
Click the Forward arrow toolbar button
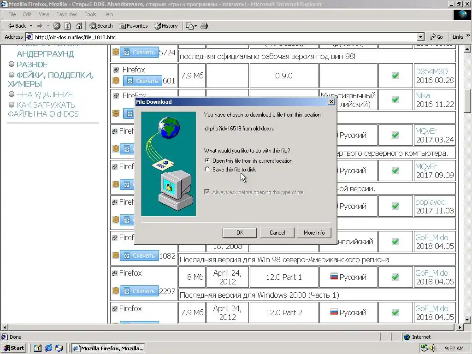(x=40, y=26)
